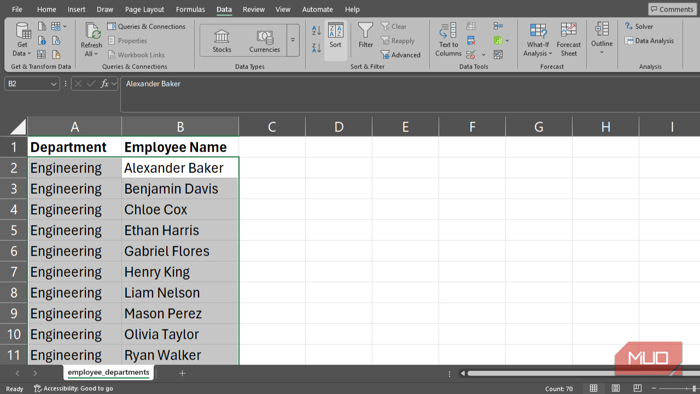Open the File menu
The width and height of the screenshot is (700, 394).
17,9
